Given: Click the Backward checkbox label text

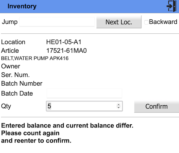Looking at the screenshot, I should click(163, 22).
